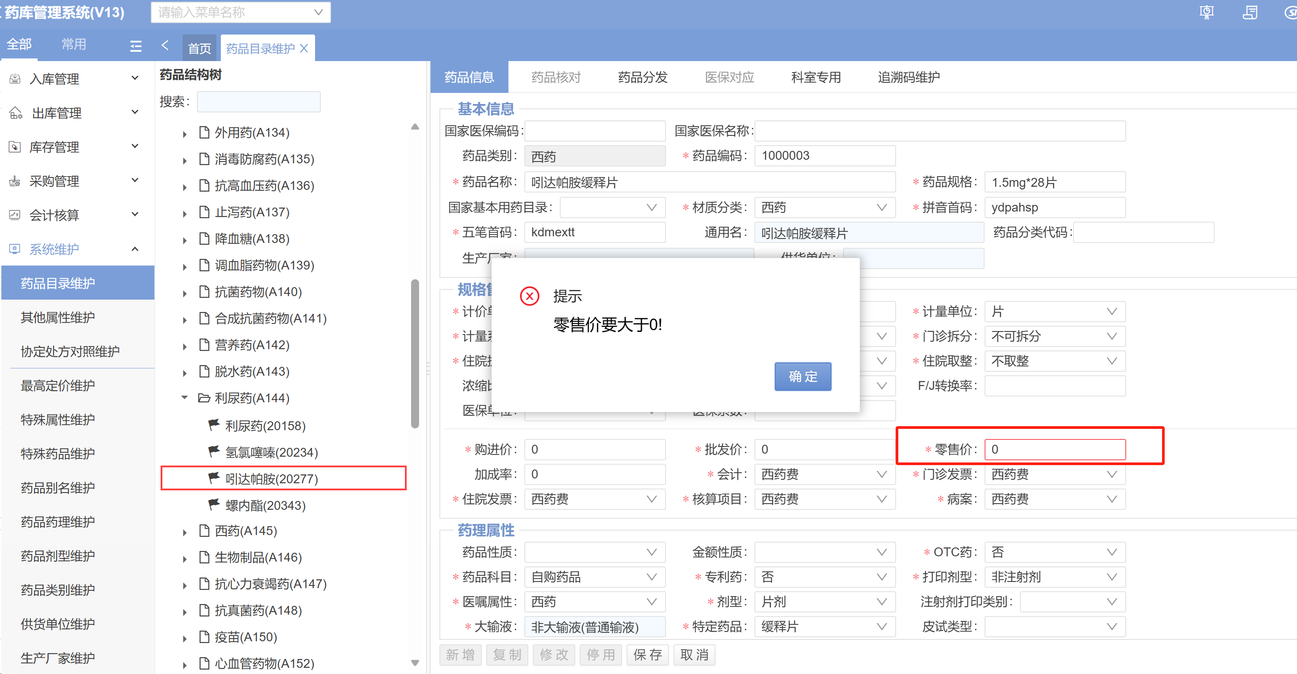
Task: Switch to the 追溯码维护 tab
Action: click(908, 77)
